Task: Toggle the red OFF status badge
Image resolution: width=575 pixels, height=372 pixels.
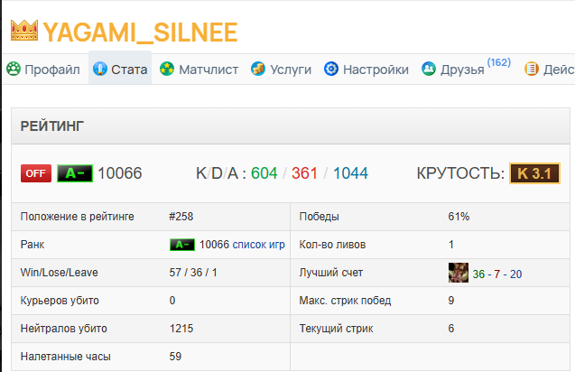Action: pos(36,173)
